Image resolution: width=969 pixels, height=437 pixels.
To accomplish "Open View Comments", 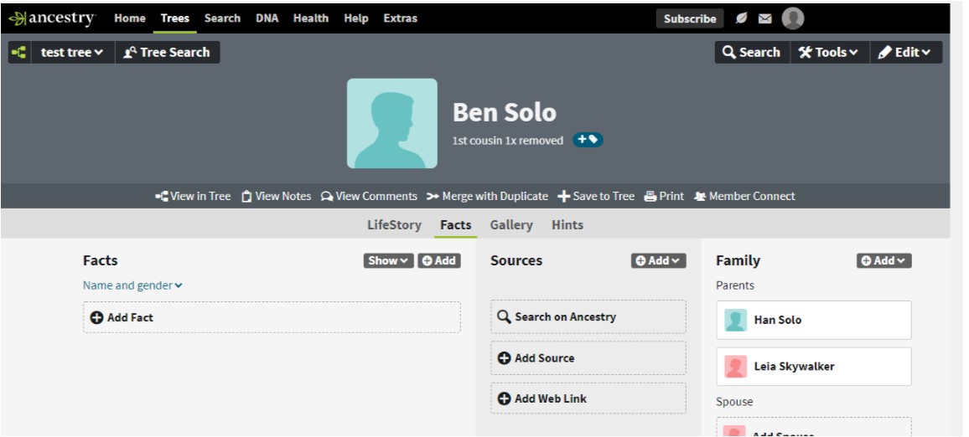I will (369, 196).
